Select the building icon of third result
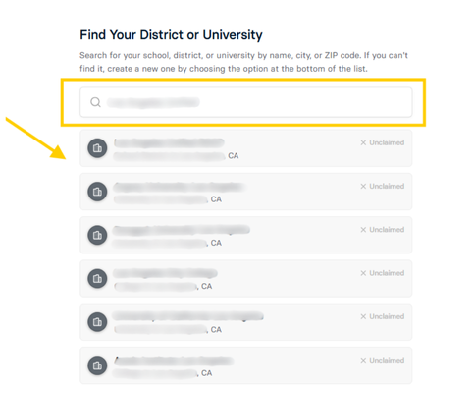This screenshot has width=474, height=393. coord(97,235)
